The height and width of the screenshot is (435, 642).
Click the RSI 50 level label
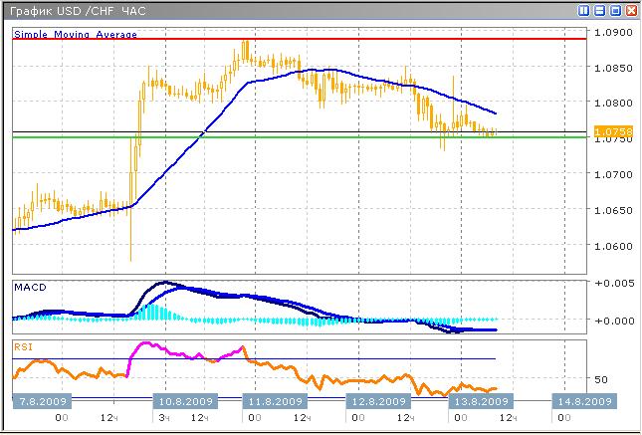[x=600, y=379]
